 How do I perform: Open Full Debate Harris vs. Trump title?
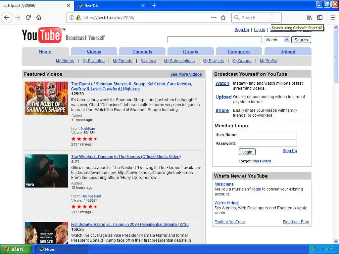pos(130,225)
